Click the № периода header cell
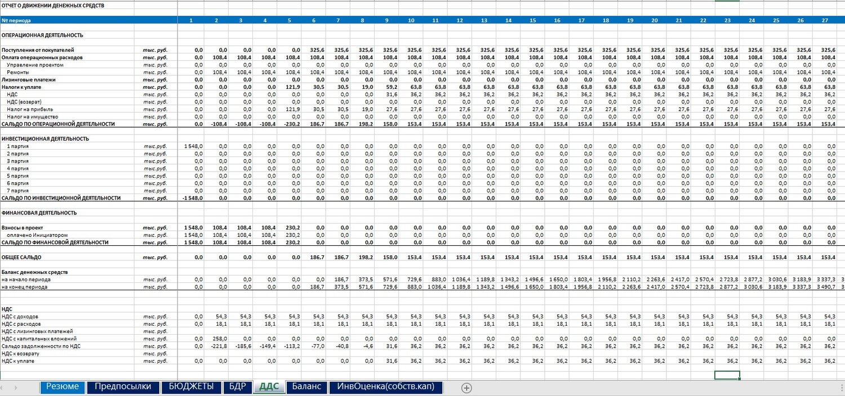 click(16, 20)
